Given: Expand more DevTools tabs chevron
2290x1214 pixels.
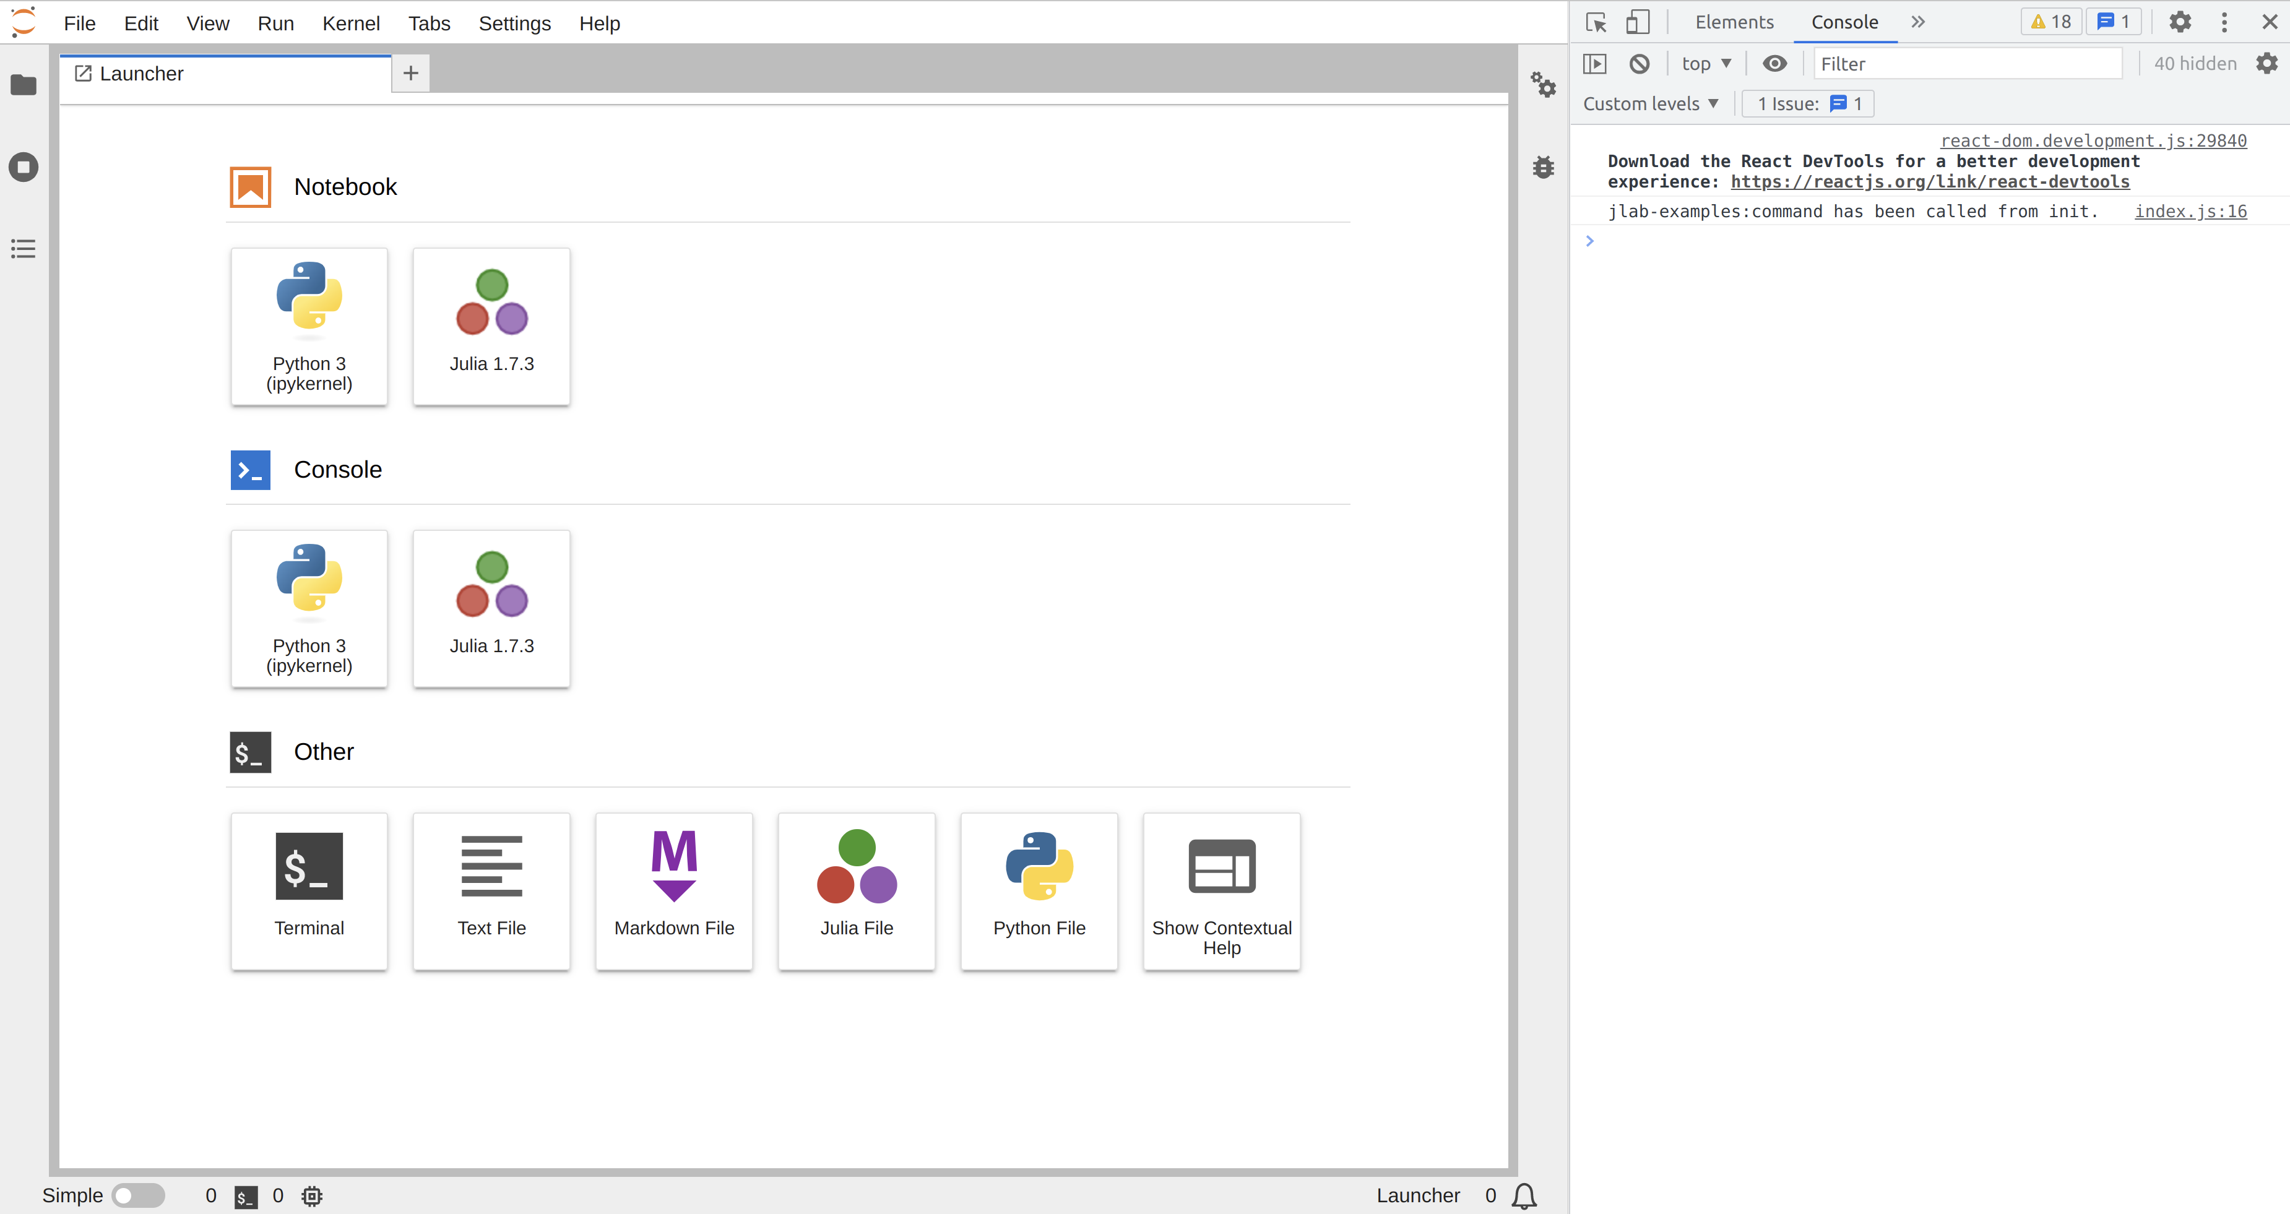Looking at the screenshot, I should (1917, 22).
